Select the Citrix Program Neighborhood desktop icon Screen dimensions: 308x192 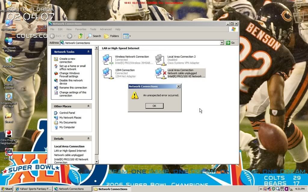9,137
